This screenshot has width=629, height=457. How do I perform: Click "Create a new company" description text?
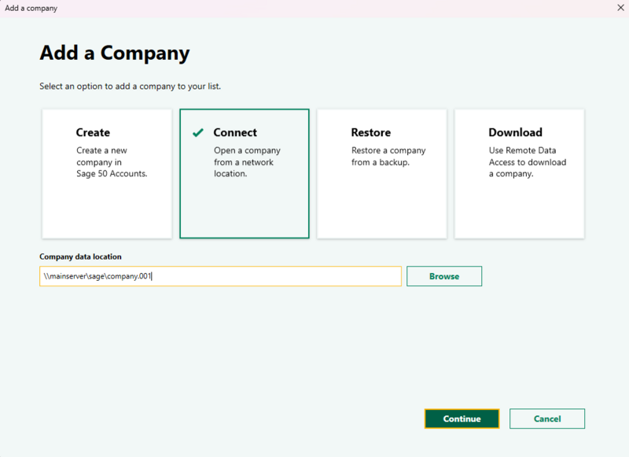click(111, 162)
